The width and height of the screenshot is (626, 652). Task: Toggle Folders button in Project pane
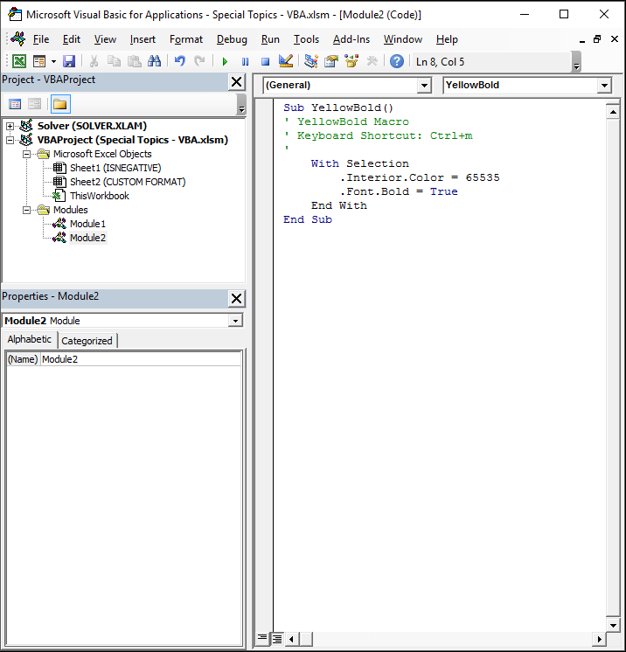tap(60, 104)
